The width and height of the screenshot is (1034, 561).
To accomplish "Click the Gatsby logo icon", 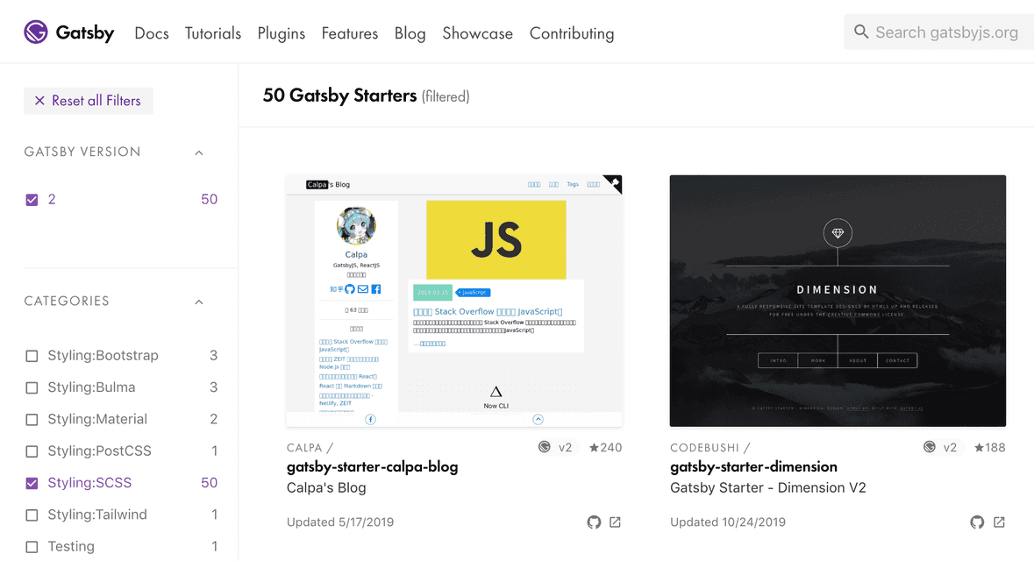I will 36,32.
